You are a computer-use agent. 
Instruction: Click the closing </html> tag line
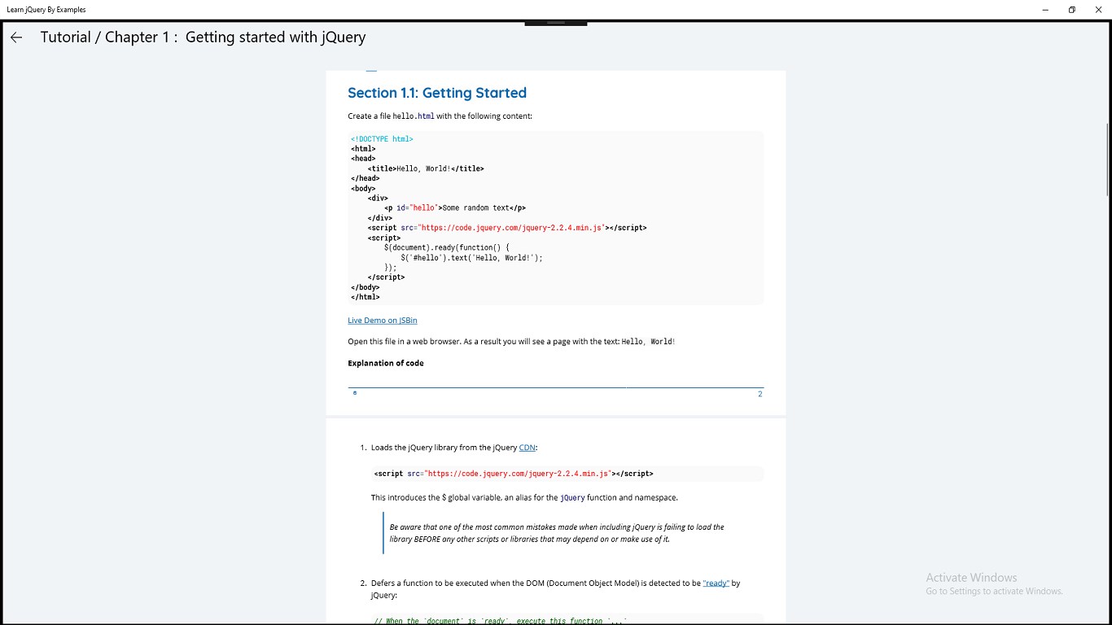point(366,297)
